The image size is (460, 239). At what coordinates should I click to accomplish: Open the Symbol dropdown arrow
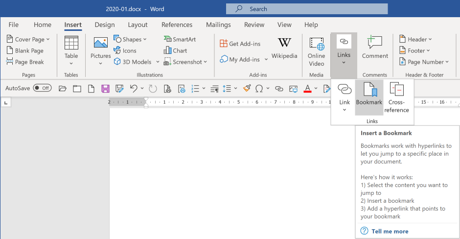pos(268,88)
